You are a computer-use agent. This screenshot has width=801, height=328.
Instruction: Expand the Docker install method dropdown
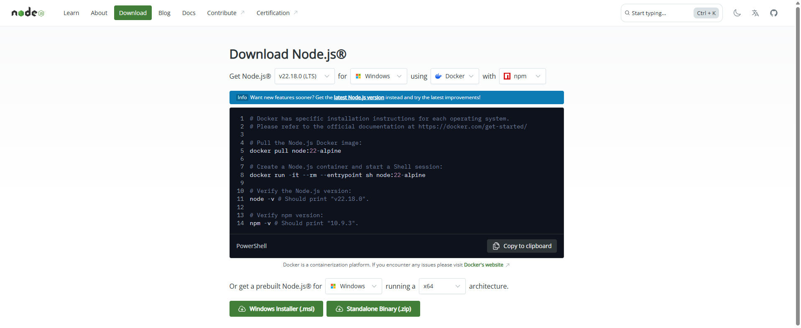[455, 76]
